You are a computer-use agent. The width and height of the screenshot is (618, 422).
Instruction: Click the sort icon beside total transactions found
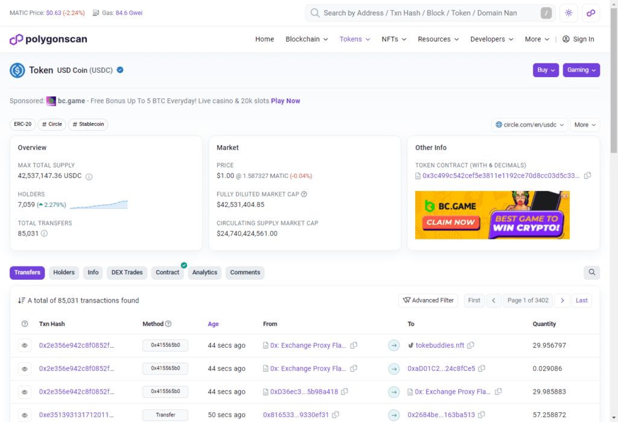(22, 300)
